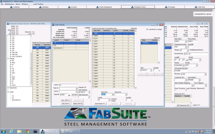Click the Insert Mode (F1) button
This screenshot has width=215, height=134.
pyautogui.click(x=100, y=103)
